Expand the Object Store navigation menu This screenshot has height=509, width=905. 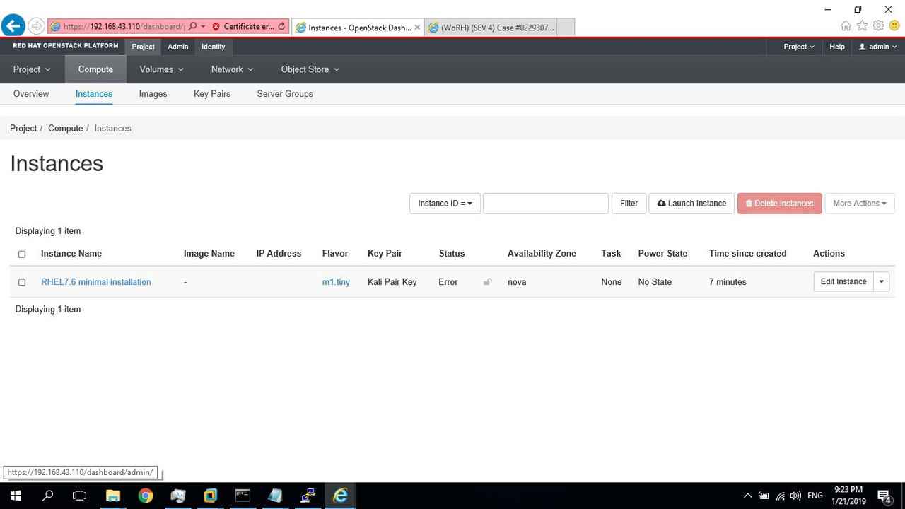310,69
